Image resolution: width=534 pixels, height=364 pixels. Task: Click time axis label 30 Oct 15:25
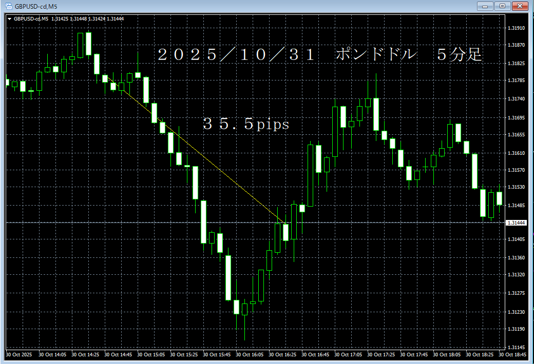pos(184,355)
